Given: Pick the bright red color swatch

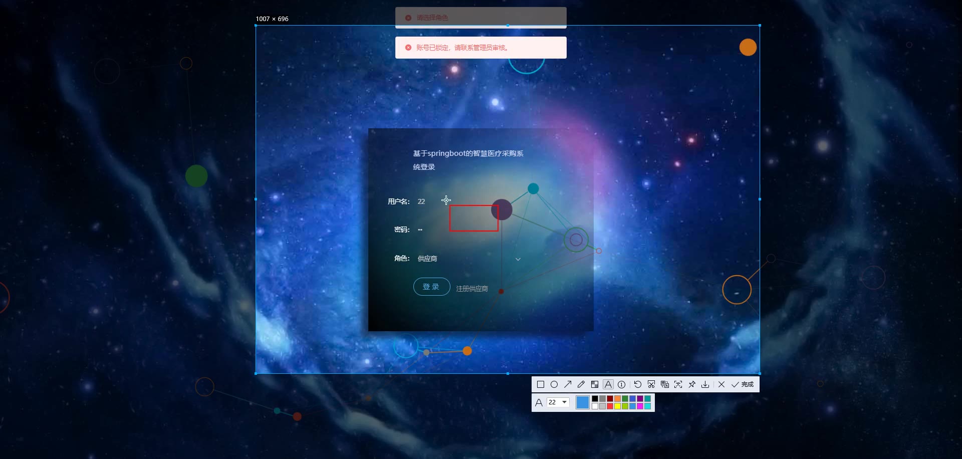Looking at the screenshot, I should [610, 406].
